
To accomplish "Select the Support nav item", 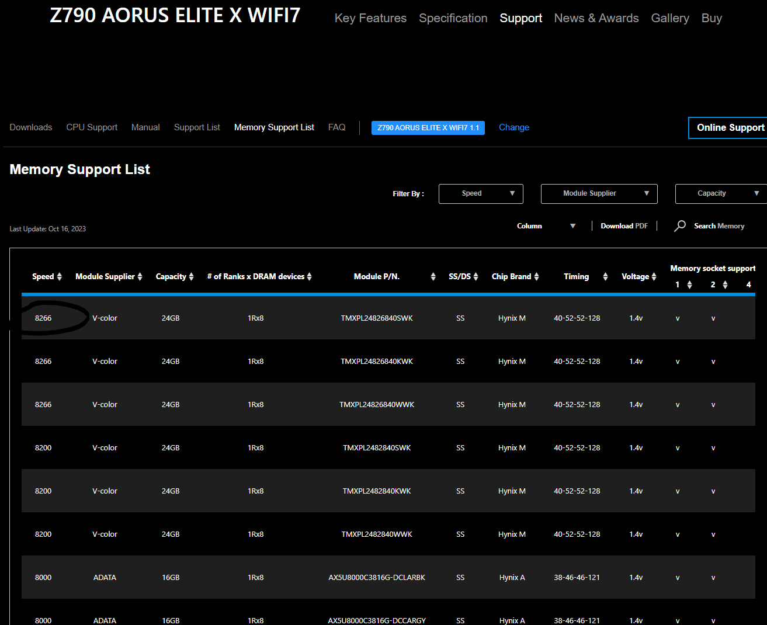I will (521, 18).
